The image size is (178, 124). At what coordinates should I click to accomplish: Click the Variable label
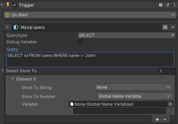30,104
